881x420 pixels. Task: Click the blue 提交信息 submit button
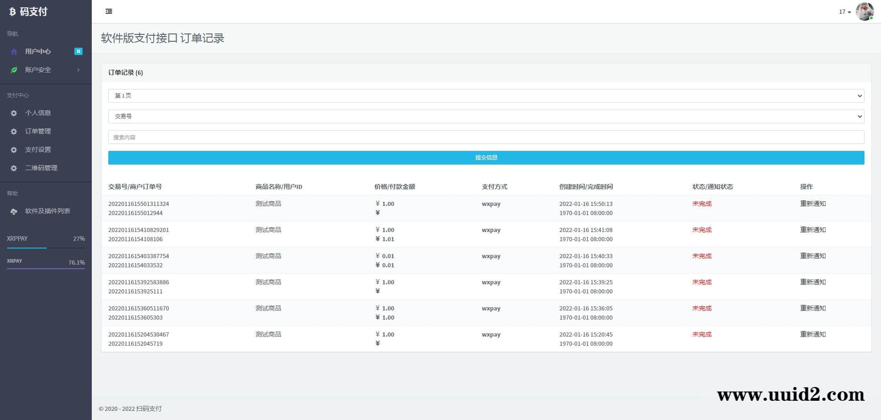[486, 158]
